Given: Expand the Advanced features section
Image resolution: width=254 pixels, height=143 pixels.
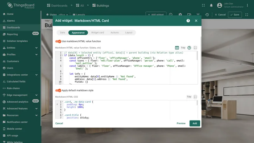Looking at the screenshot, I should [20, 109].
